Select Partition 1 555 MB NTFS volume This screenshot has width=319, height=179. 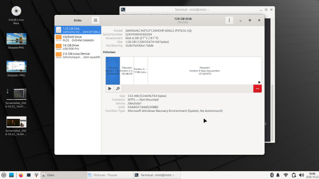113,71
